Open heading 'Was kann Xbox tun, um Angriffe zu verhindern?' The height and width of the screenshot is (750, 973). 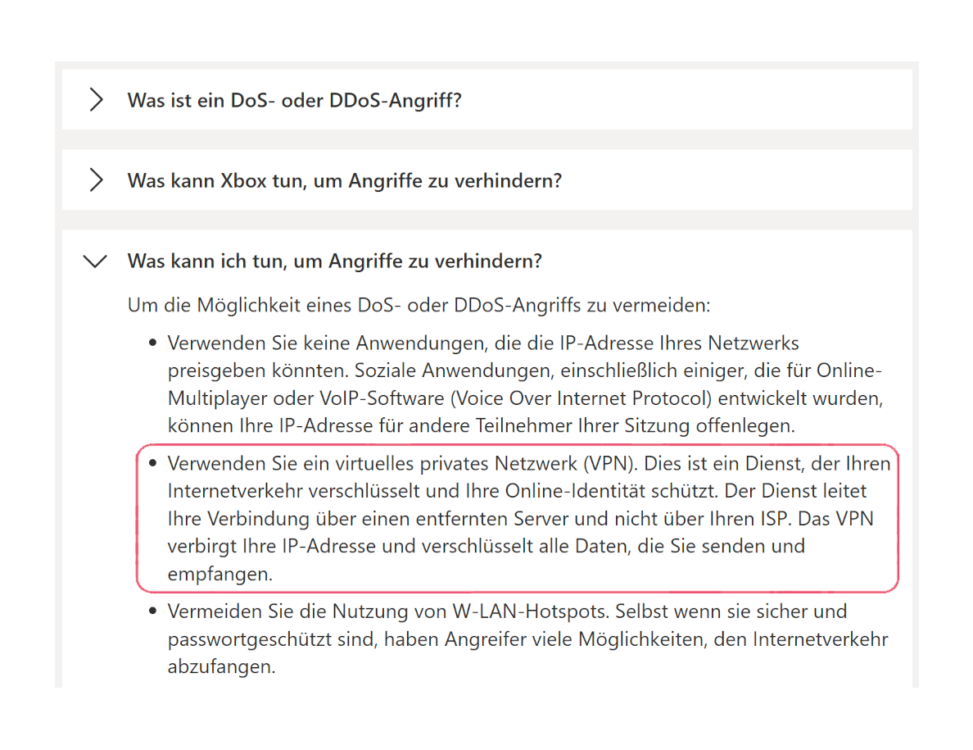click(x=344, y=180)
